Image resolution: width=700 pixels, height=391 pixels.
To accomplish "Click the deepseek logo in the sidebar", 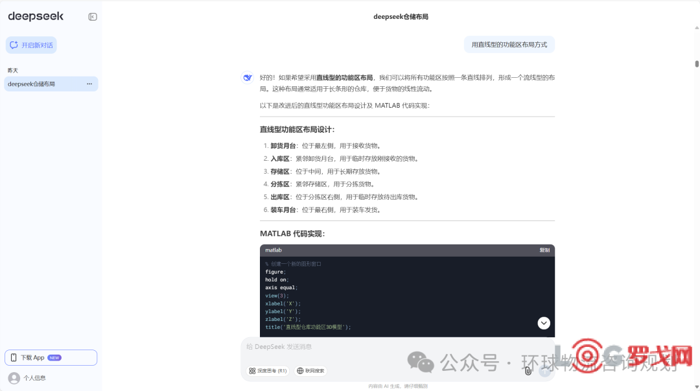I will (36, 17).
